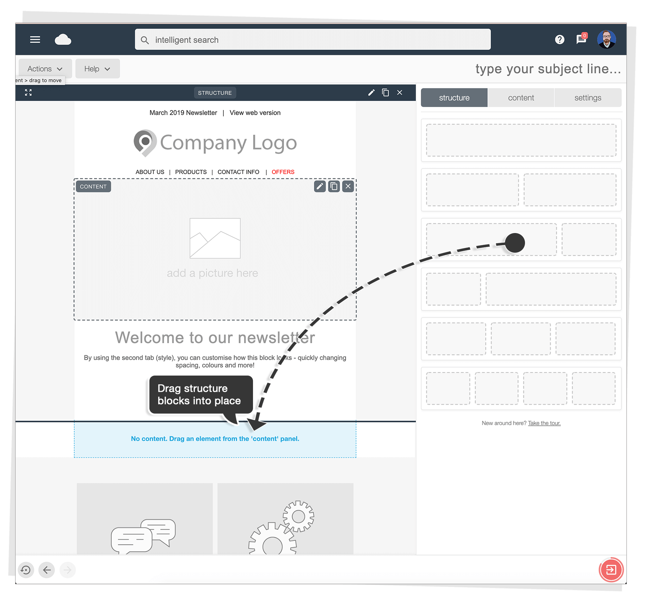Click the cloud icon in the top bar
This screenshot has height=604, width=648.
(63, 39)
